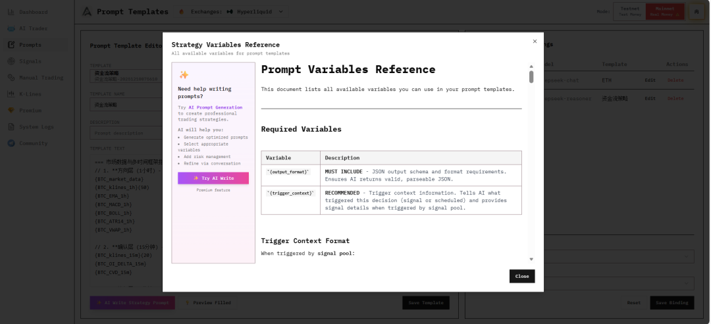Click the {output_format} variable cell
711x324 pixels.
coord(291,175)
